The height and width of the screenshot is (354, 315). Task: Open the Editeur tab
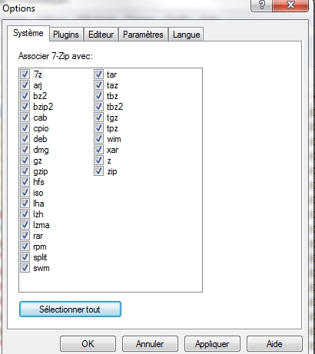(x=101, y=35)
